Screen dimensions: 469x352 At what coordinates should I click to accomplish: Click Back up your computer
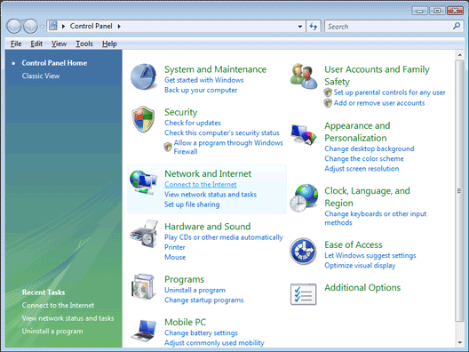pos(201,90)
